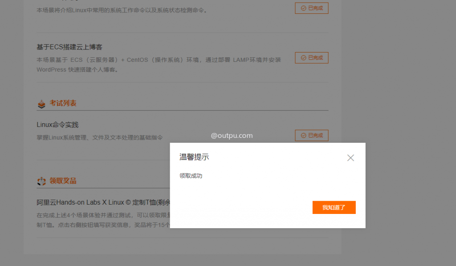Click check icon in ECS blog 已完成 button
456x266 pixels.
point(303,58)
